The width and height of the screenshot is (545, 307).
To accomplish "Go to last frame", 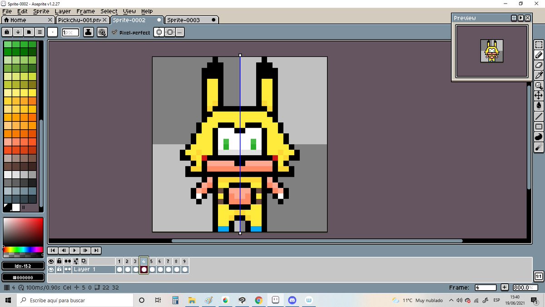I will [x=96, y=250].
